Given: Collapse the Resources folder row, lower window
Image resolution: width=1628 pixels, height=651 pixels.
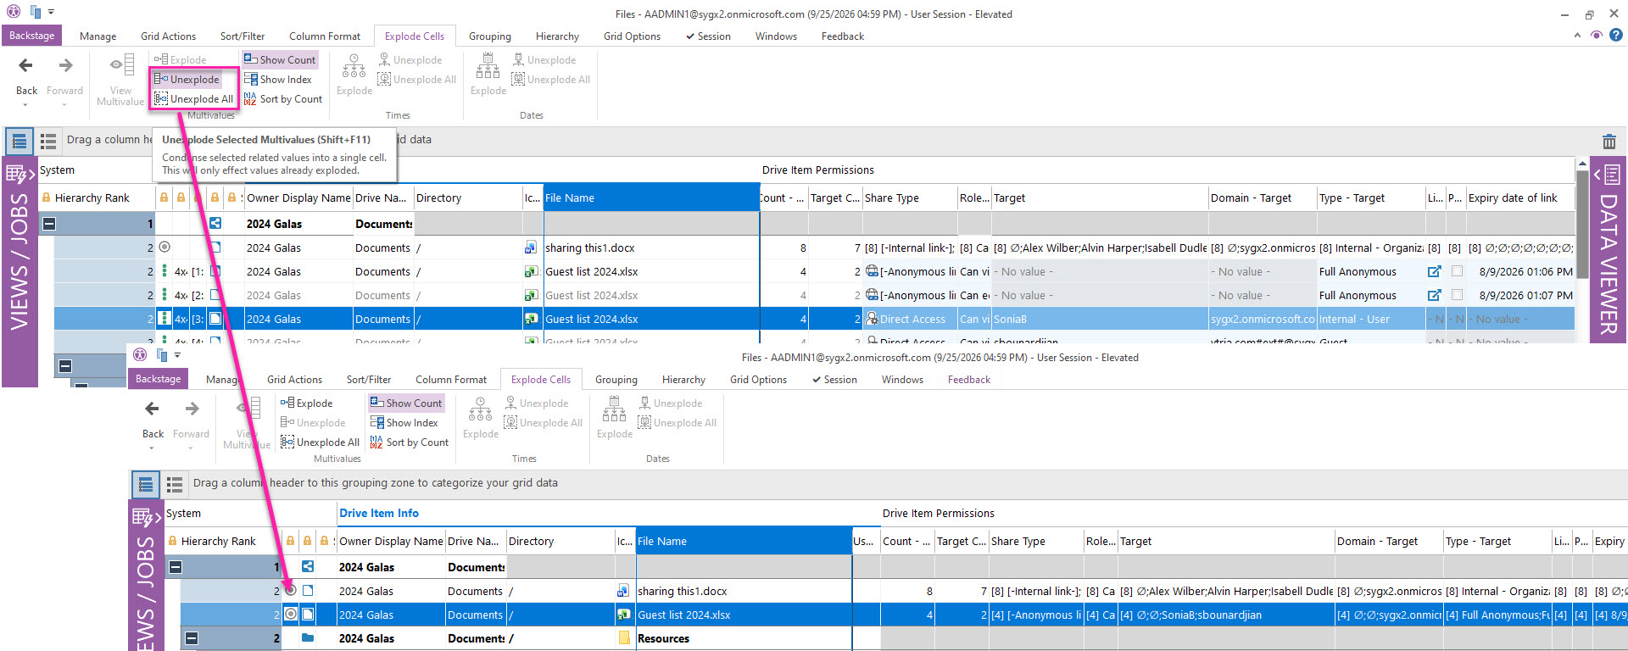Looking at the screenshot, I should pos(192,638).
